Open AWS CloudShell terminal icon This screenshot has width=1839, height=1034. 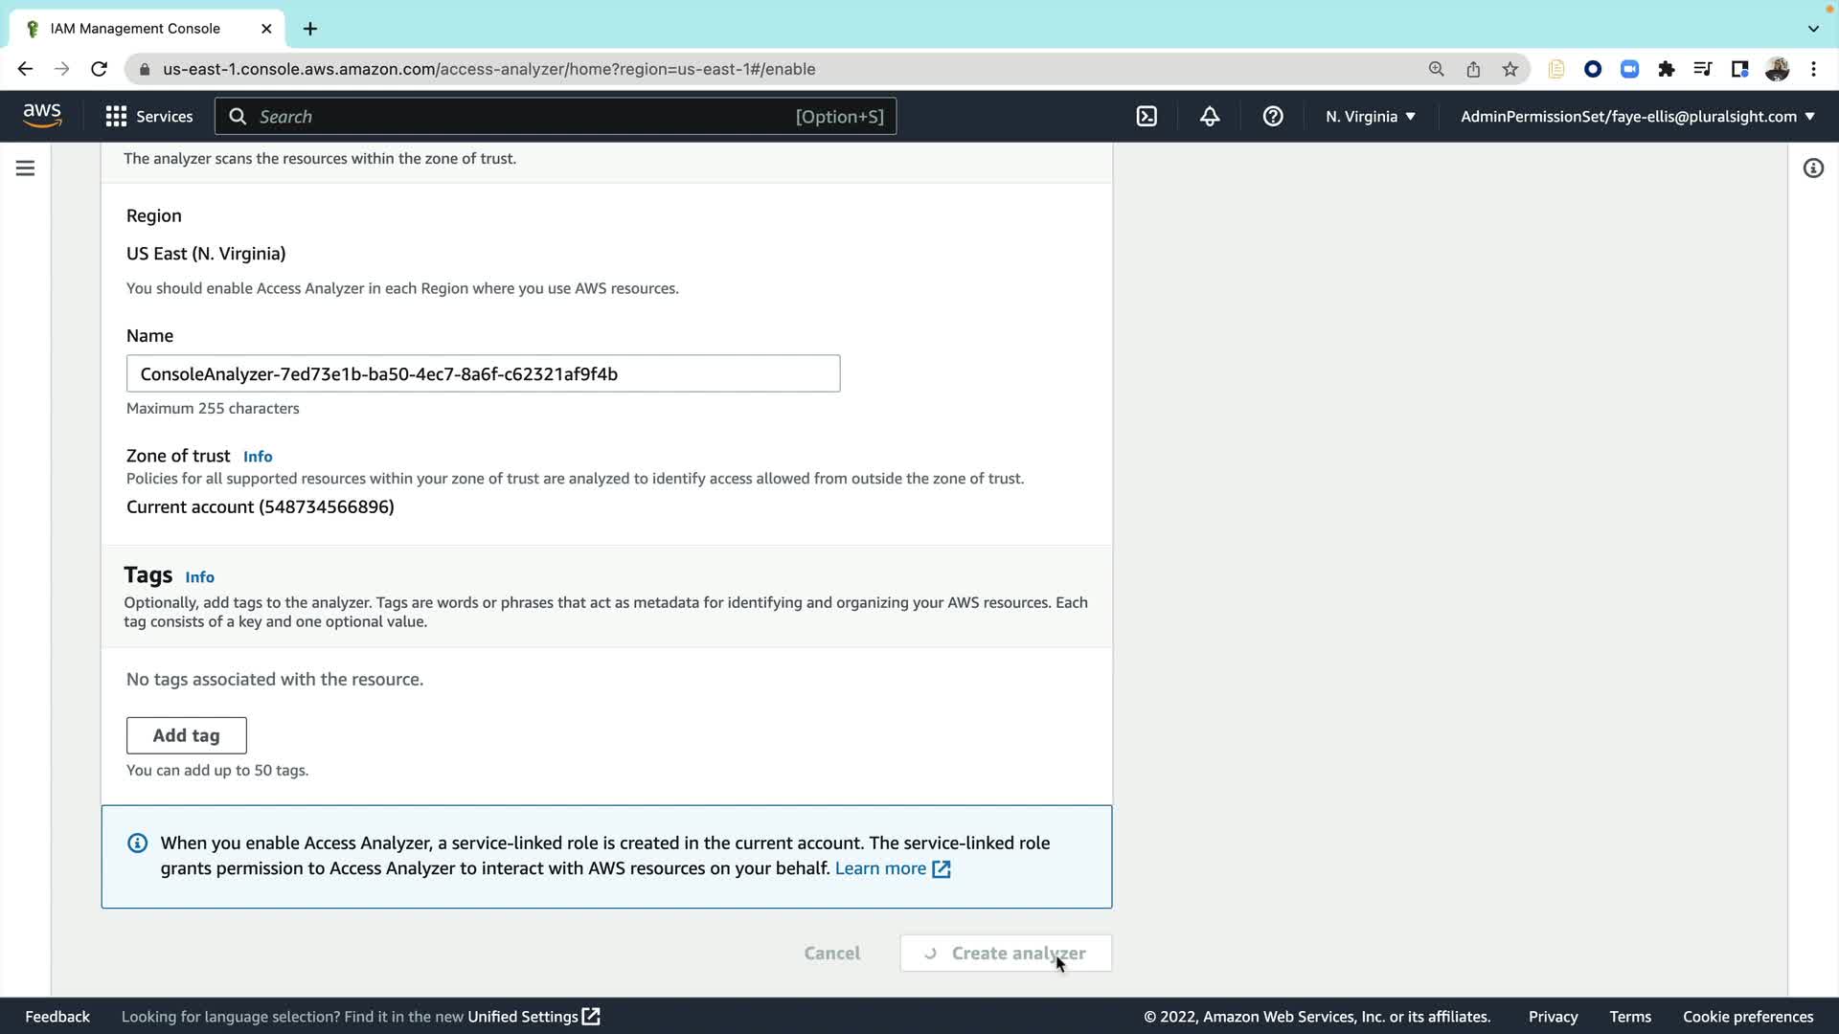coord(1147,116)
